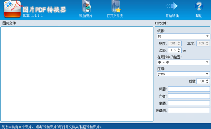Increase margin (边距) value with up arrow
Viewport: 211px width, 129px height.
(179, 49)
